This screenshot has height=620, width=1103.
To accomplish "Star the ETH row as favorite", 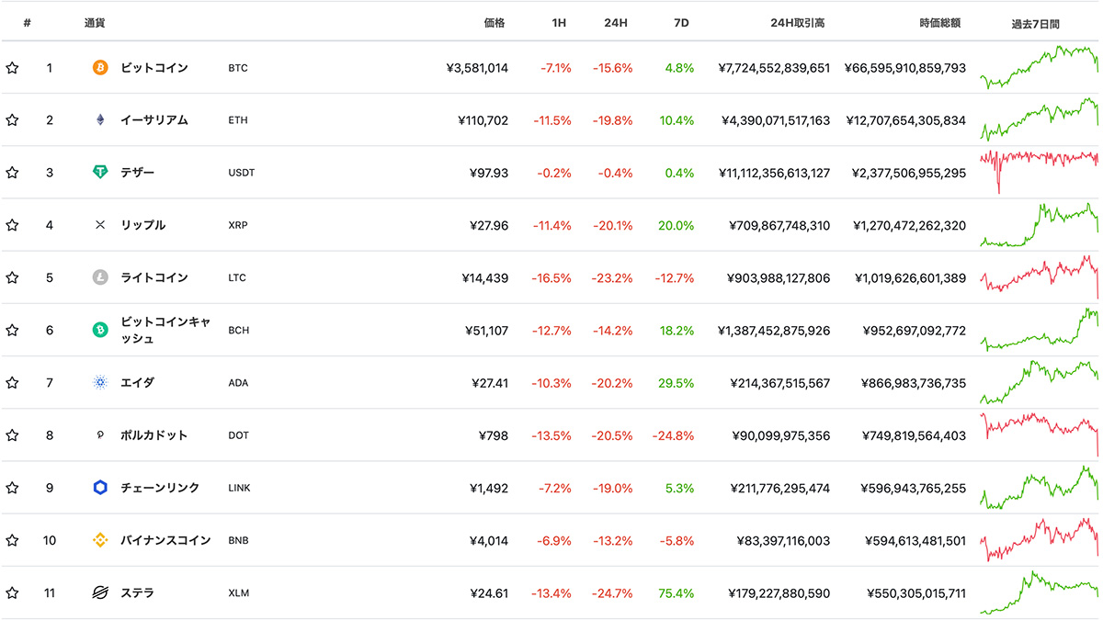I will (x=12, y=120).
